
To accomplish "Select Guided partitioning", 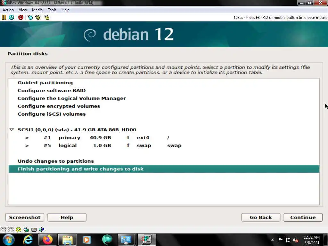I will 164,83.
